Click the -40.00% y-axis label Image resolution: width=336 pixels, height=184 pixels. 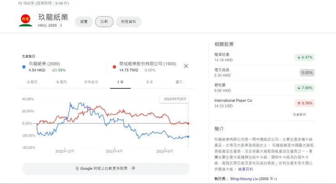pyautogui.click(x=28, y=148)
